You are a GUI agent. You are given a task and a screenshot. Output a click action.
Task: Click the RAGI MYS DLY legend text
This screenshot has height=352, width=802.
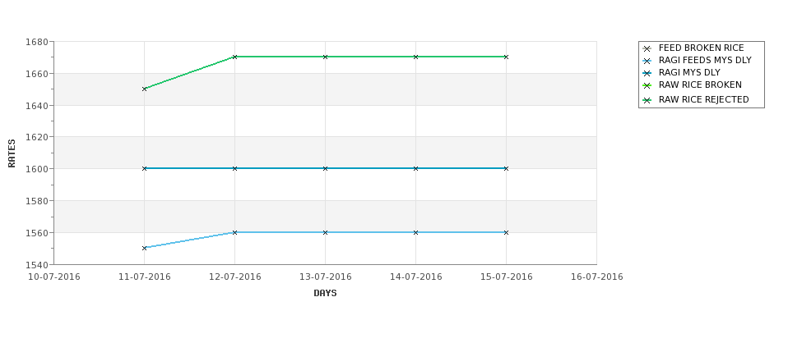coord(689,72)
